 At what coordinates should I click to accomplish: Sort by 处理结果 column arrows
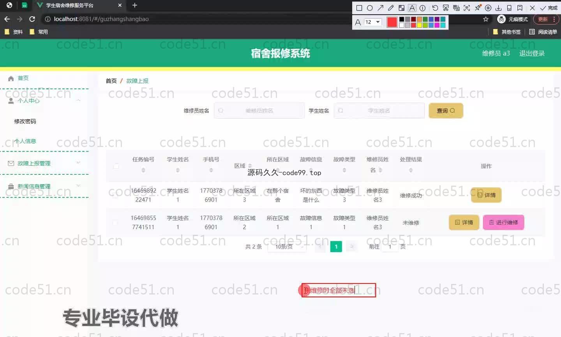(x=411, y=170)
